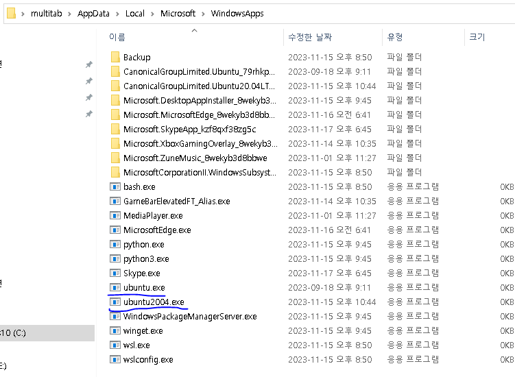Select the MicrosoftCorporationII.WindowsSubsyst folder icon
The width and height of the screenshot is (515, 377).
(x=115, y=173)
